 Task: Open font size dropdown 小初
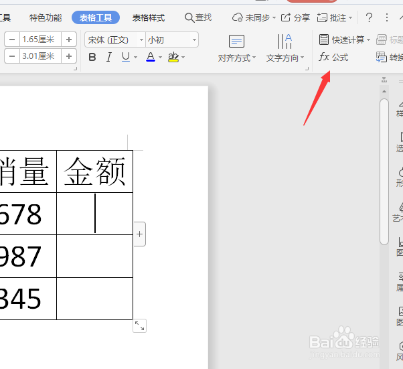pos(172,40)
